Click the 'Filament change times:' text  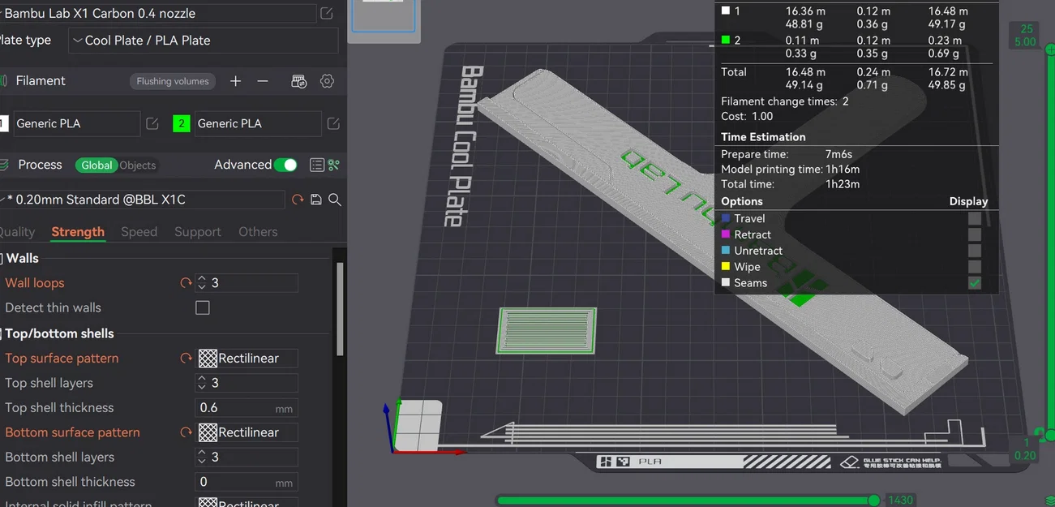coord(779,102)
